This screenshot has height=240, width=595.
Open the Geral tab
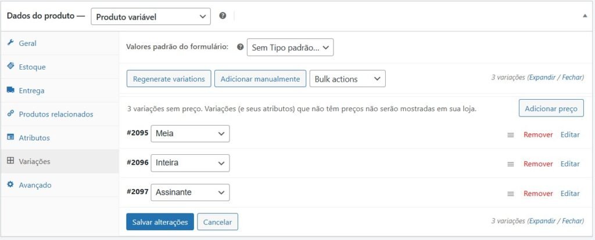28,43
